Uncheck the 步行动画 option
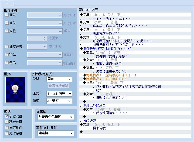 [7, 116]
